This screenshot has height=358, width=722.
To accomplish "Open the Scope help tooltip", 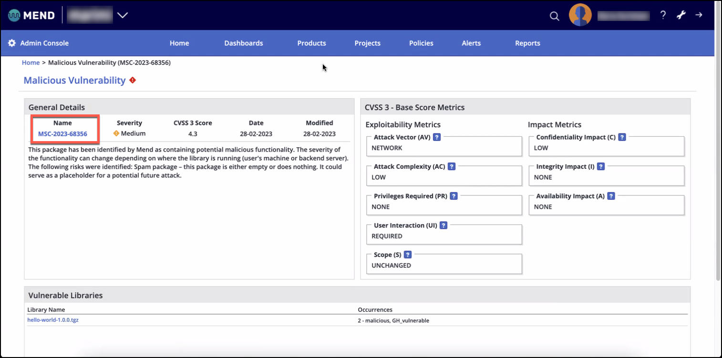I will click(408, 255).
